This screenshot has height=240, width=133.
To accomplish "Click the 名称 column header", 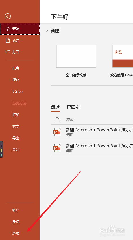I will (x=69, y=120).
